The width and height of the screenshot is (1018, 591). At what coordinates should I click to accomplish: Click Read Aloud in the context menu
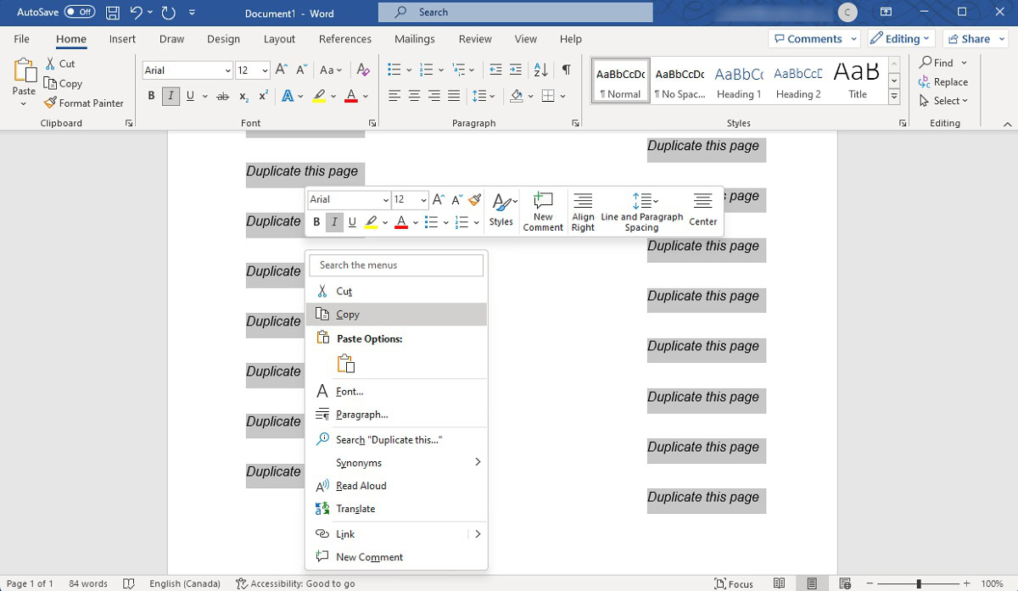tap(361, 486)
